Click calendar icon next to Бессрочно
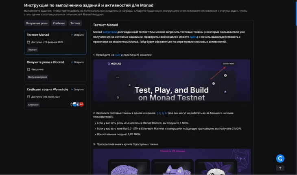Screen dimensions: 297x175 coord(28,69)
